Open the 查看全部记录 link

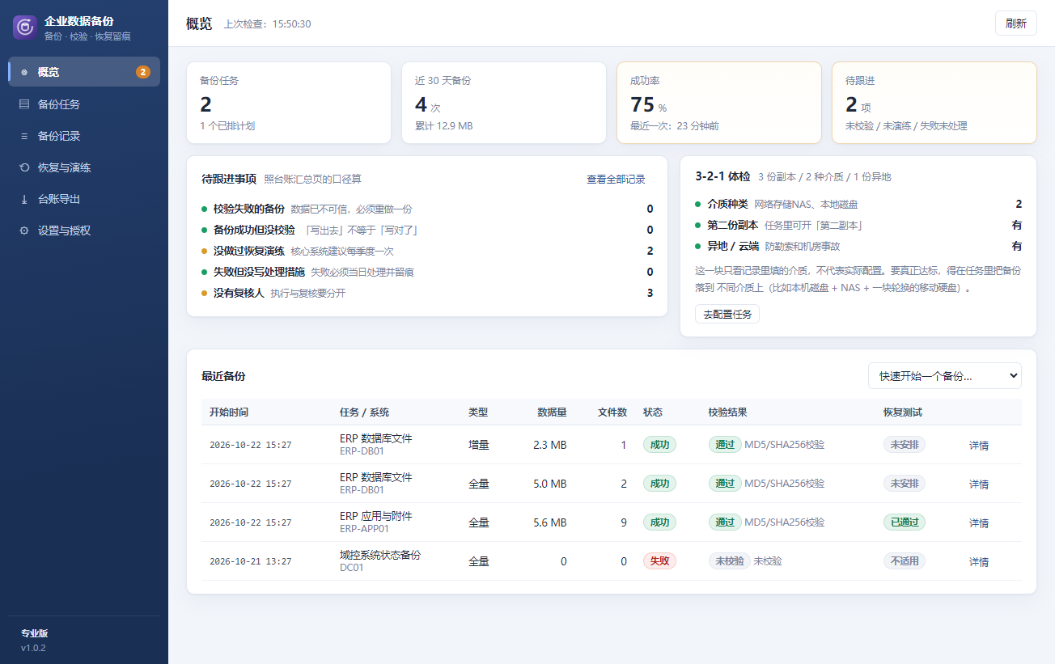click(616, 180)
